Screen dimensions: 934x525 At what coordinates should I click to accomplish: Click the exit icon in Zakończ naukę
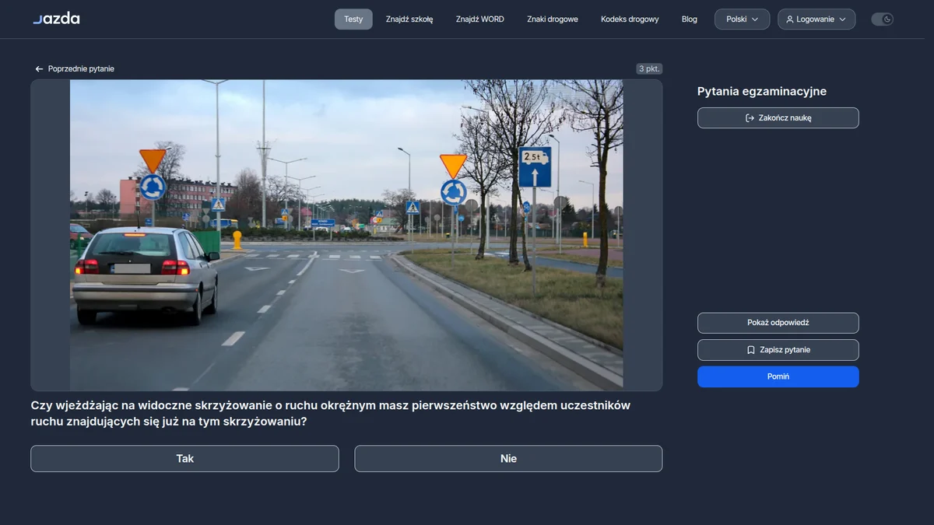coord(750,118)
